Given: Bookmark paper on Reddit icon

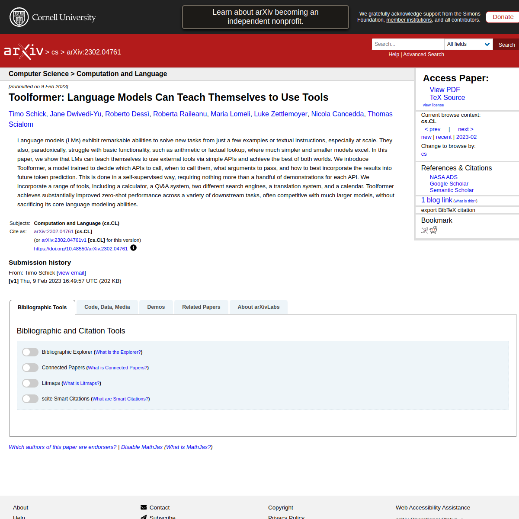Looking at the screenshot, I should [x=433, y=230].
